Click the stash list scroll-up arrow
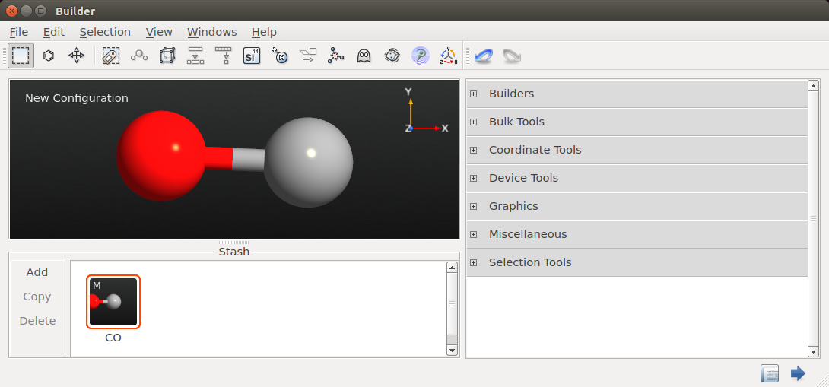 tap(452, 268)
